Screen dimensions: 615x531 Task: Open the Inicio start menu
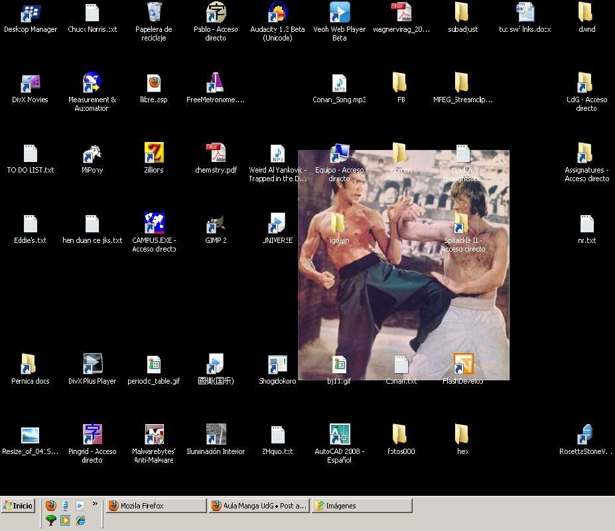click(18, 506)
